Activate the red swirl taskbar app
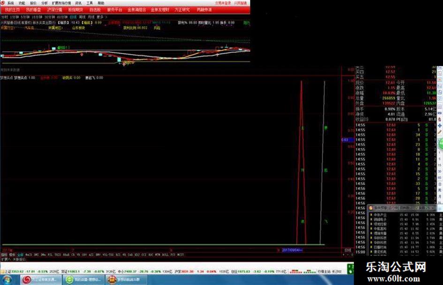443x285 pixels. coord(40,280)
